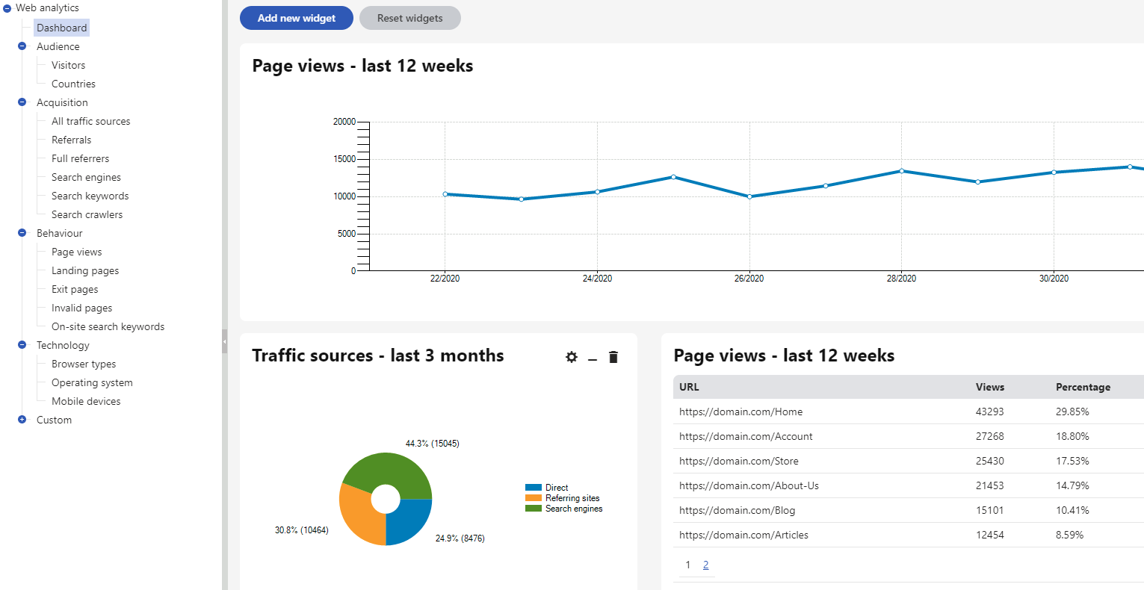Delete the Traffic sources widget via trash icon
Image resolution: width=1144 pixels, height=590 pixels.
click(613, 357)
